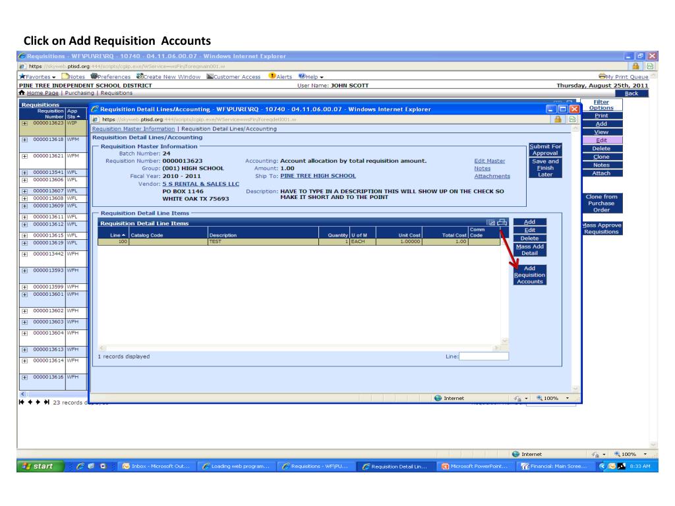Screen dimensions: 675x506
Task: Click Internet Explorer quick launch icon
Action: pyautogui.click(x=80, y=466)
